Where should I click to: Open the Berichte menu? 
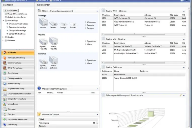55,1
